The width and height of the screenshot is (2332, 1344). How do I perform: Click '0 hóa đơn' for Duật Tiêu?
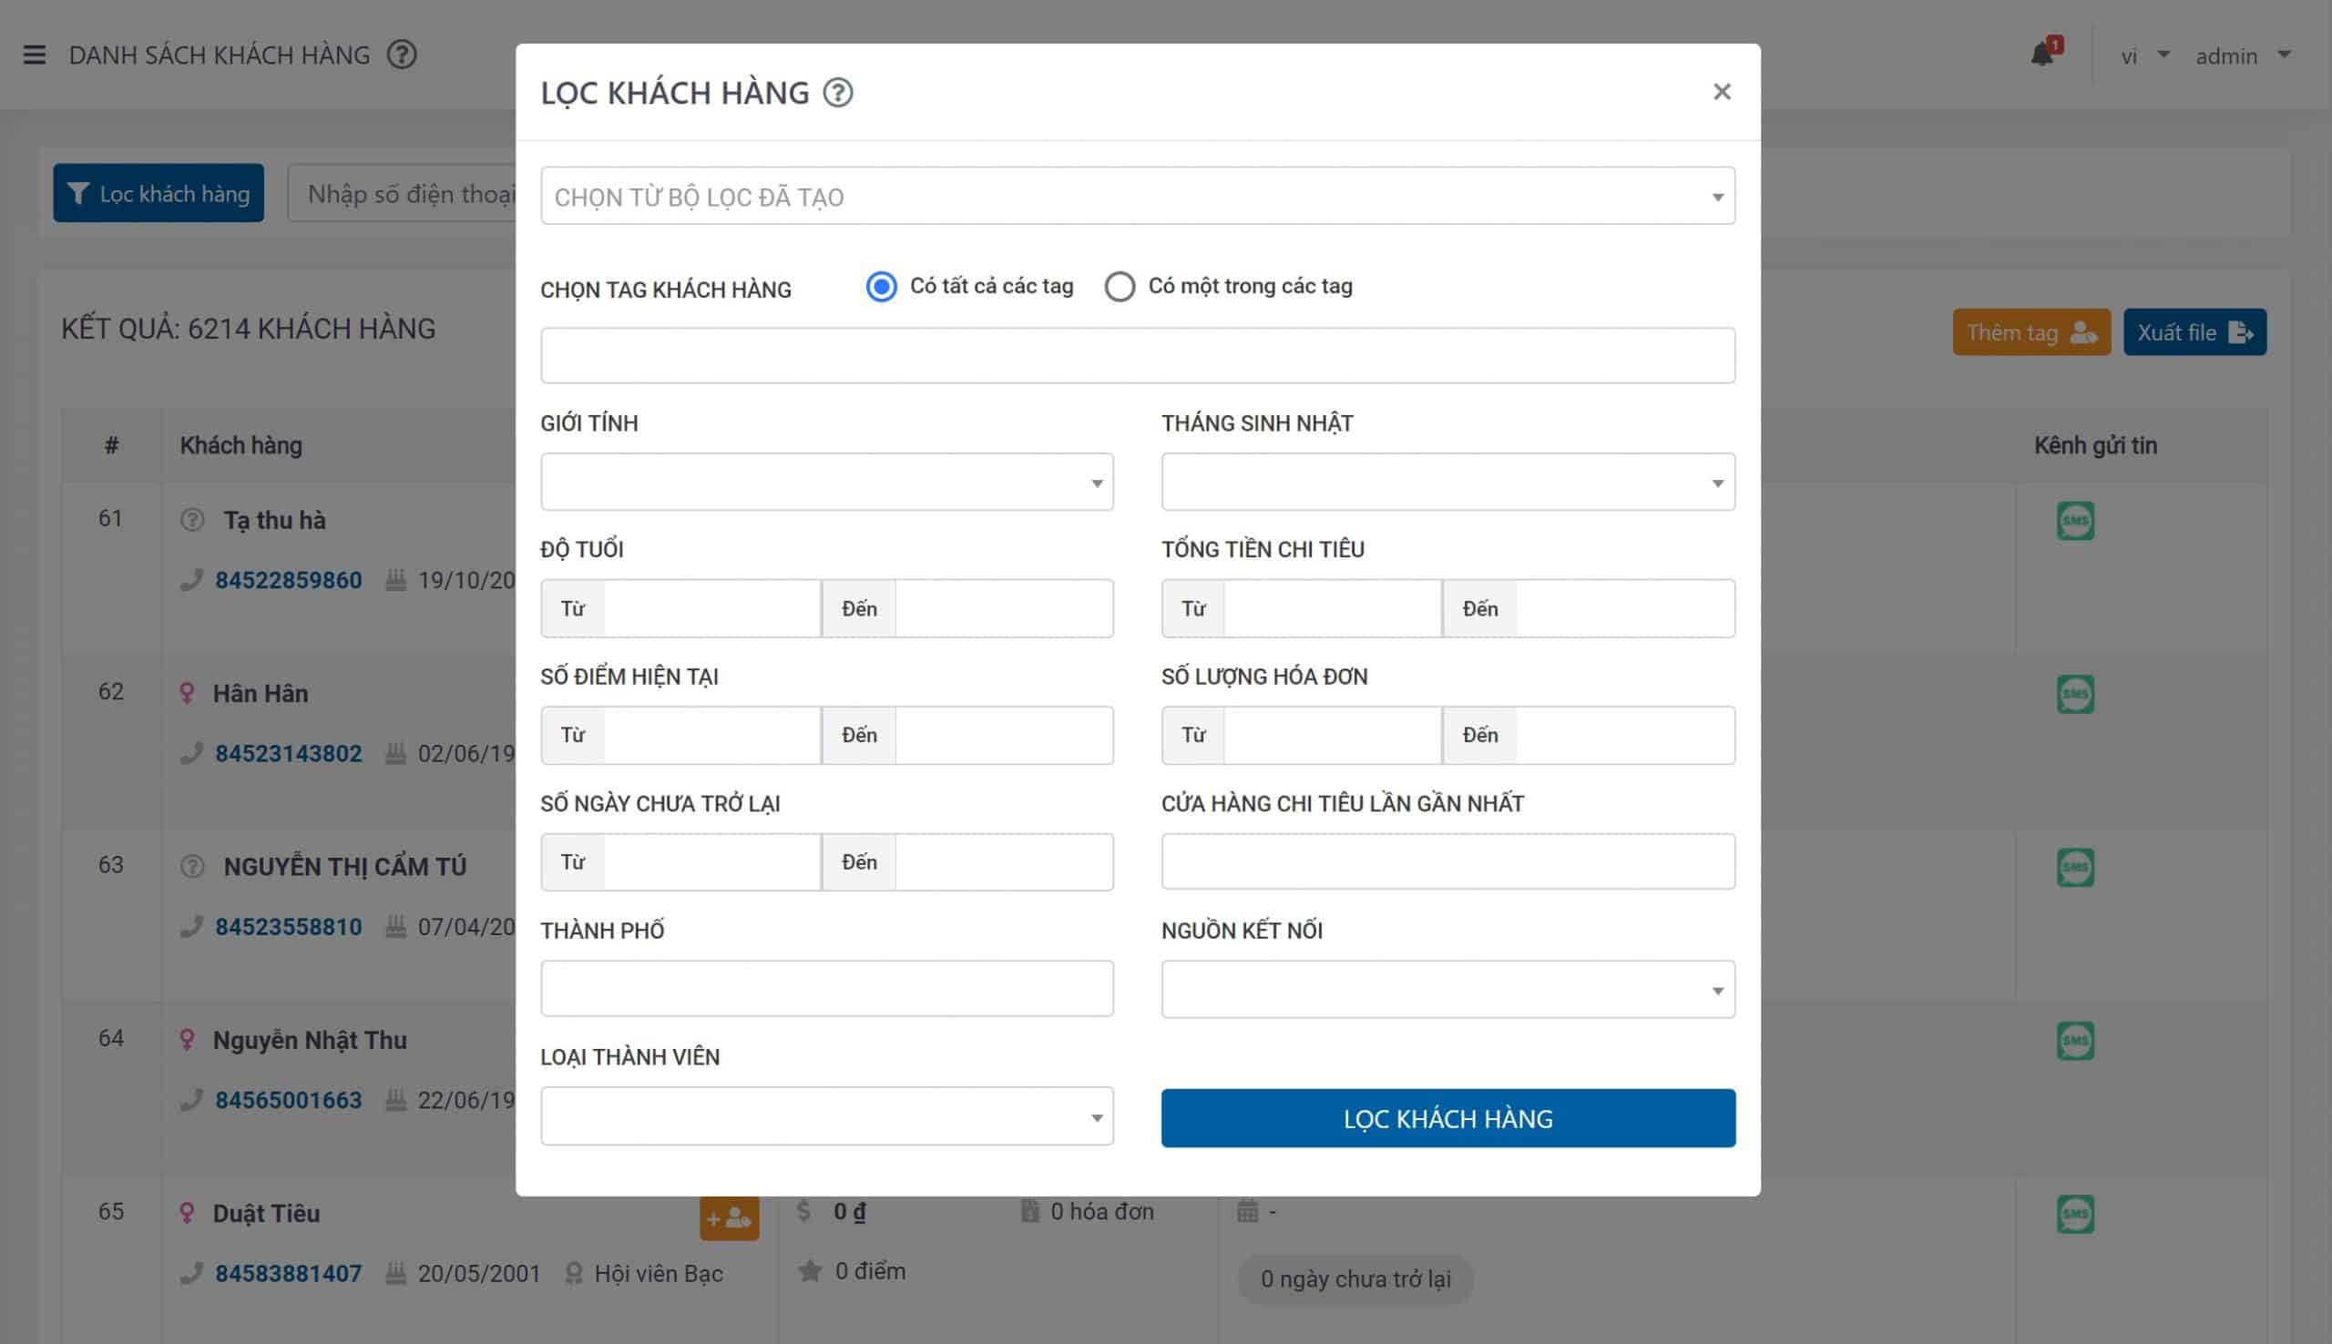click(x=1101, y=1211)
